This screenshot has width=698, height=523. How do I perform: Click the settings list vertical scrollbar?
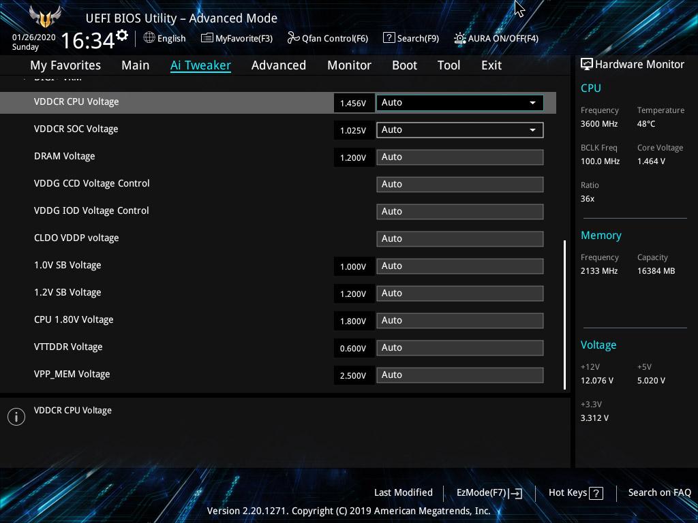tap(564, 315)
